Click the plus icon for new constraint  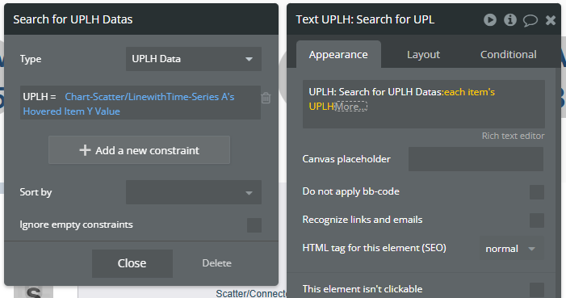click(x=85, y=150)
